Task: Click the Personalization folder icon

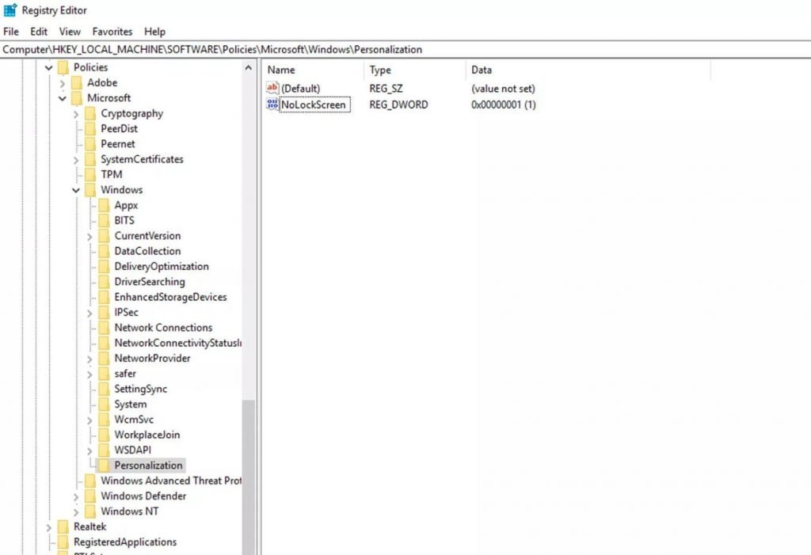Action: coord(104,466)
